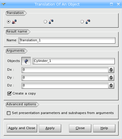Select the third translation radio button
The image size is (122, 139).
(x=82, y=22)
